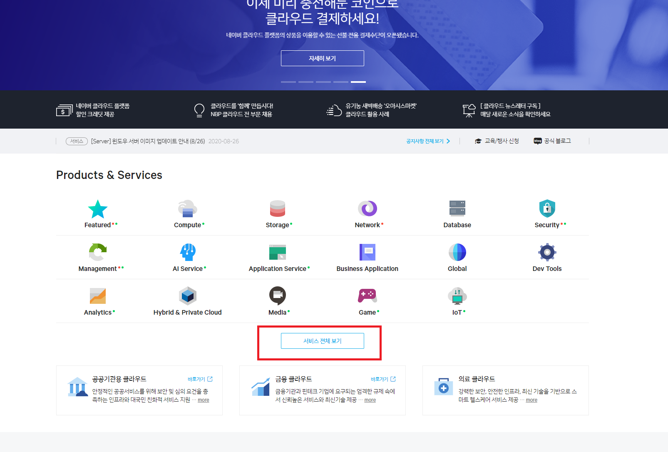Viewport: 668px width, 452px height.
Task: Click the 의료 클라우드 card title
Action: pyautogui.click(x=477, y=379)
